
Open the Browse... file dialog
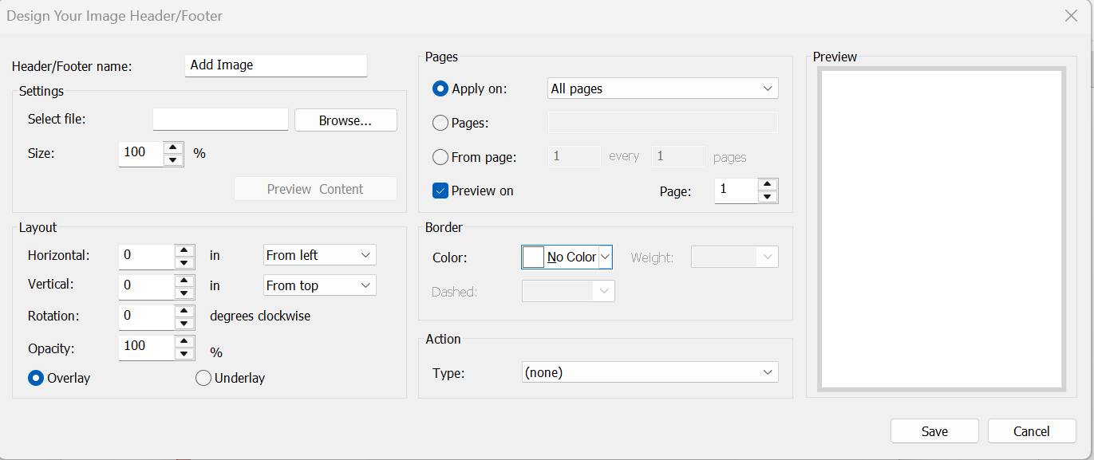pos(346,120)
